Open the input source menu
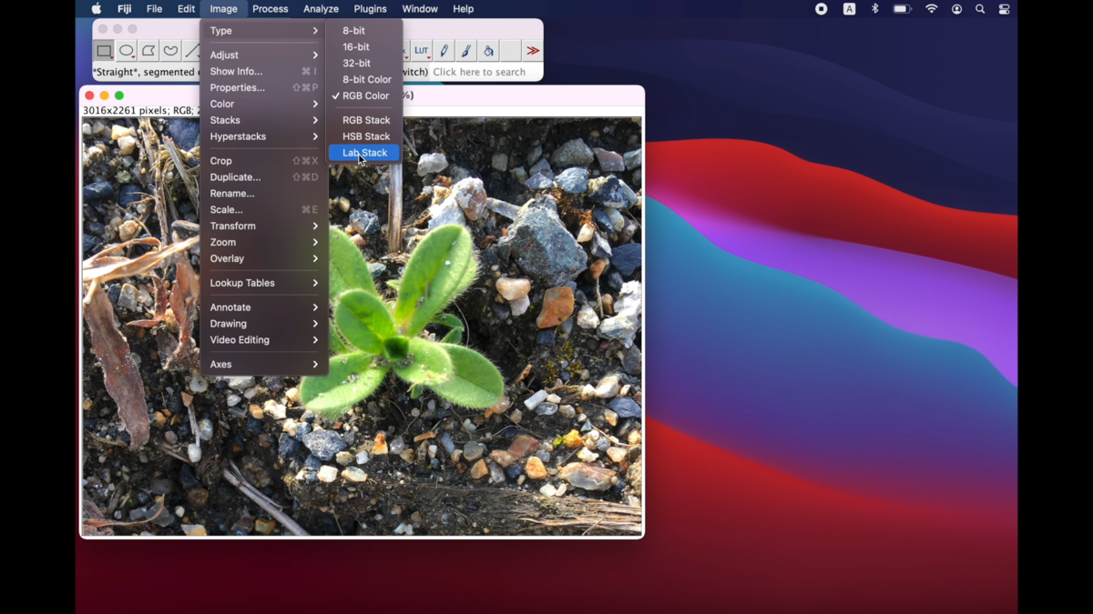The image size is (1093, 614). [849, 9]
